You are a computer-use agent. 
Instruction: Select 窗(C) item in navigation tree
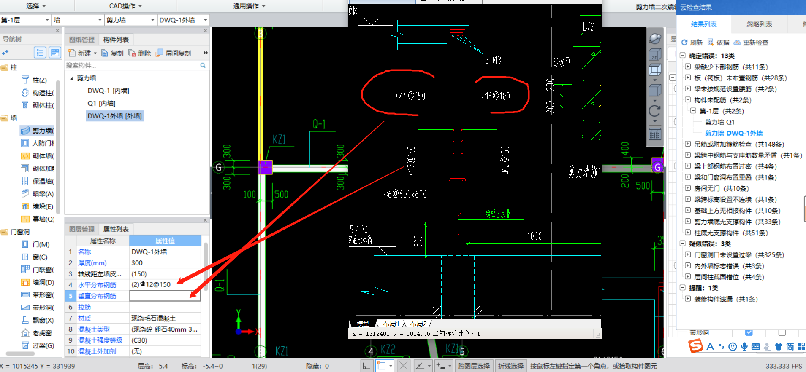pyautogui.click(x=35, y=257)
